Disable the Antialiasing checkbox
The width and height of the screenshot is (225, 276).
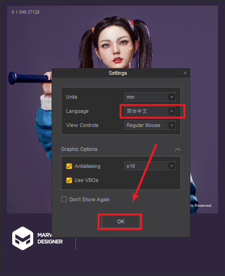coord(69,166)
